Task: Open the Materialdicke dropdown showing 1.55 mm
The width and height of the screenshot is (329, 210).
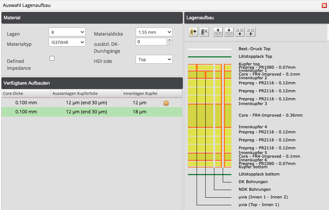Action: point(154,32)
